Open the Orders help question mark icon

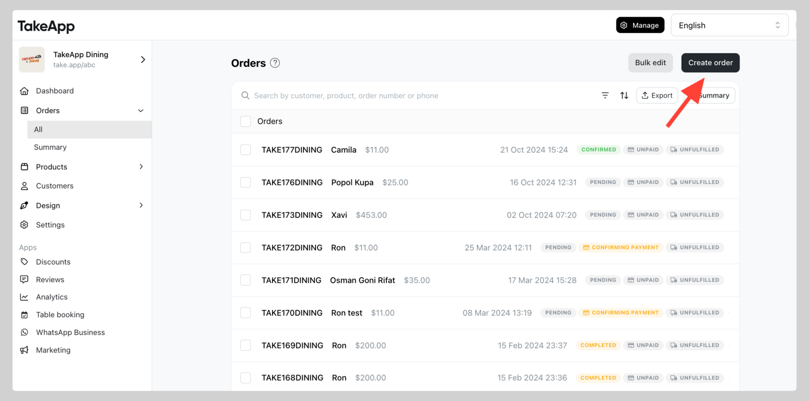(275, 63)
